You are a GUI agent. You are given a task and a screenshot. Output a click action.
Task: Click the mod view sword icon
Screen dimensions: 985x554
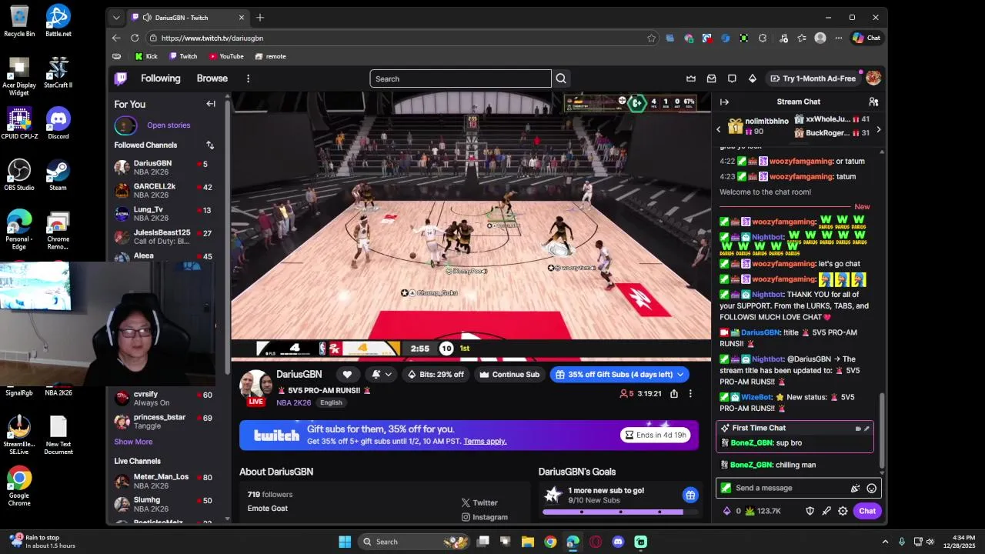point(826,511)
